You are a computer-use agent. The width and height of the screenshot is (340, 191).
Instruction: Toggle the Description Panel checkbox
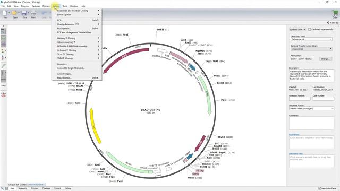point(320,188)
